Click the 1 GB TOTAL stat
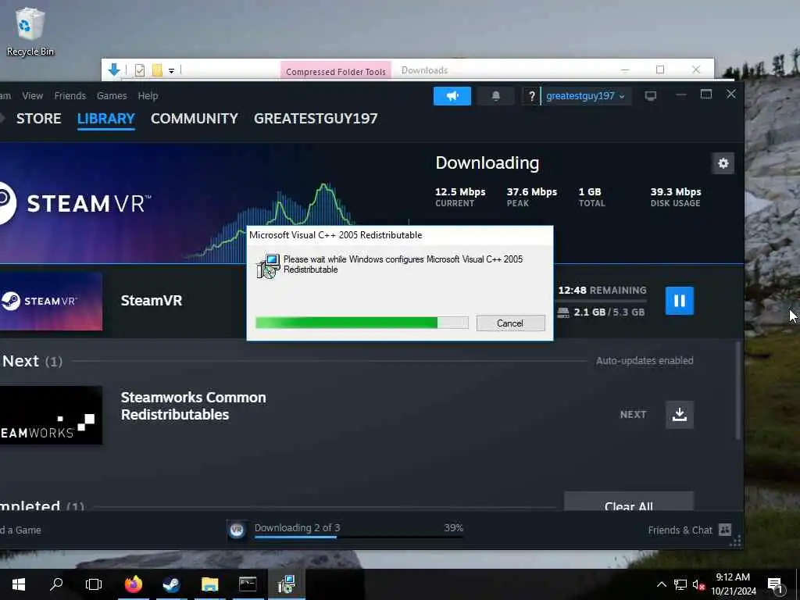This screenshot has height=600, width=800. 591,197
